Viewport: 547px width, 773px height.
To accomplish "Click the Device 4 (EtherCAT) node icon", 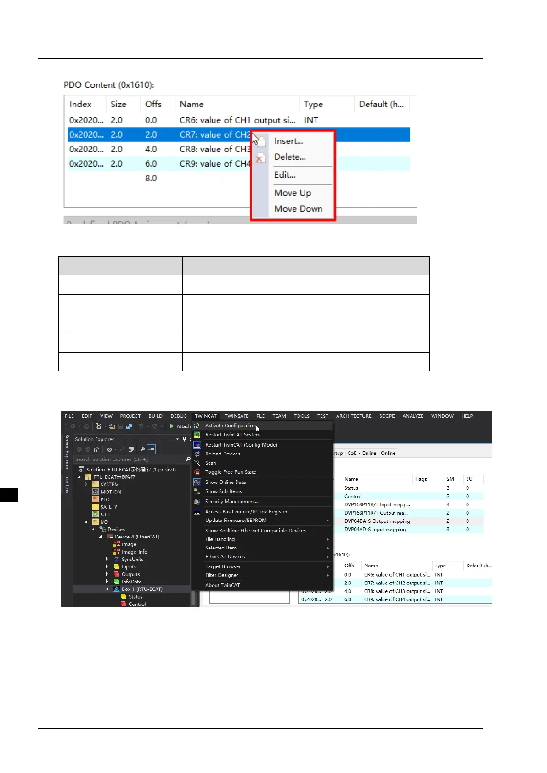I will pyautogui.click(x=110, y=537).
